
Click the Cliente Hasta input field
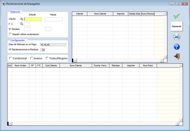(54, 19)
